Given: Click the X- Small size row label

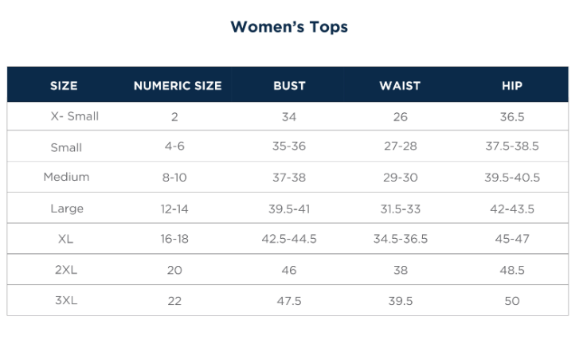Looking at the screenshot, I should 74,116.
